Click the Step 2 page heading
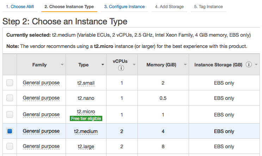Viewport: 262px width, 156px height. [65, 22]
